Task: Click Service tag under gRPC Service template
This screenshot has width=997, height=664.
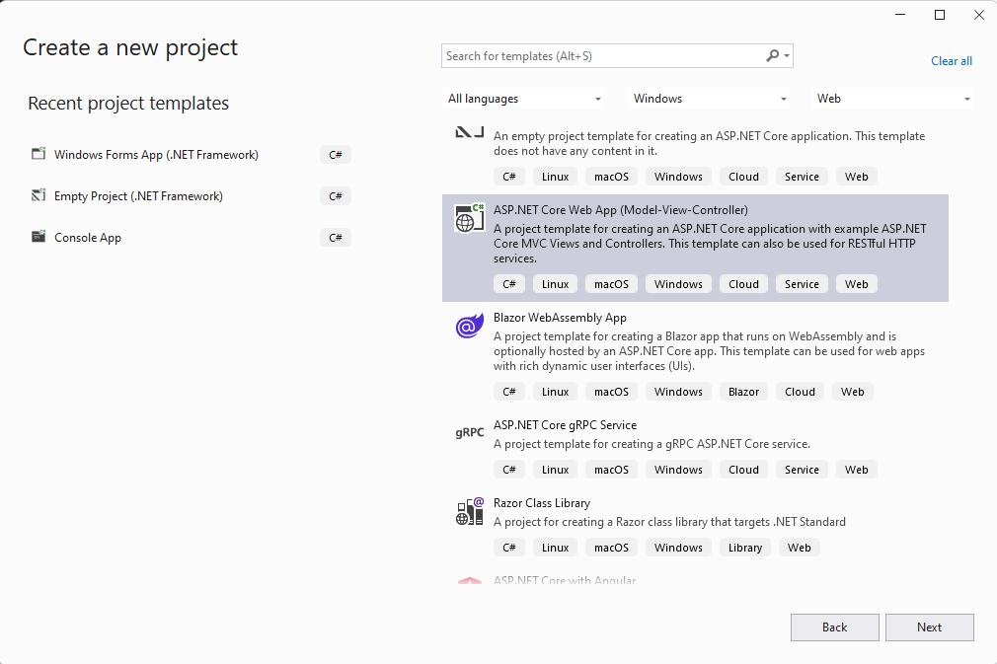Action: (802, 470)
